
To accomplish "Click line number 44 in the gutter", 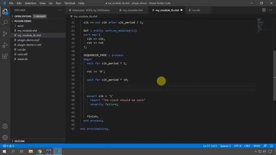I will [73, 117].
